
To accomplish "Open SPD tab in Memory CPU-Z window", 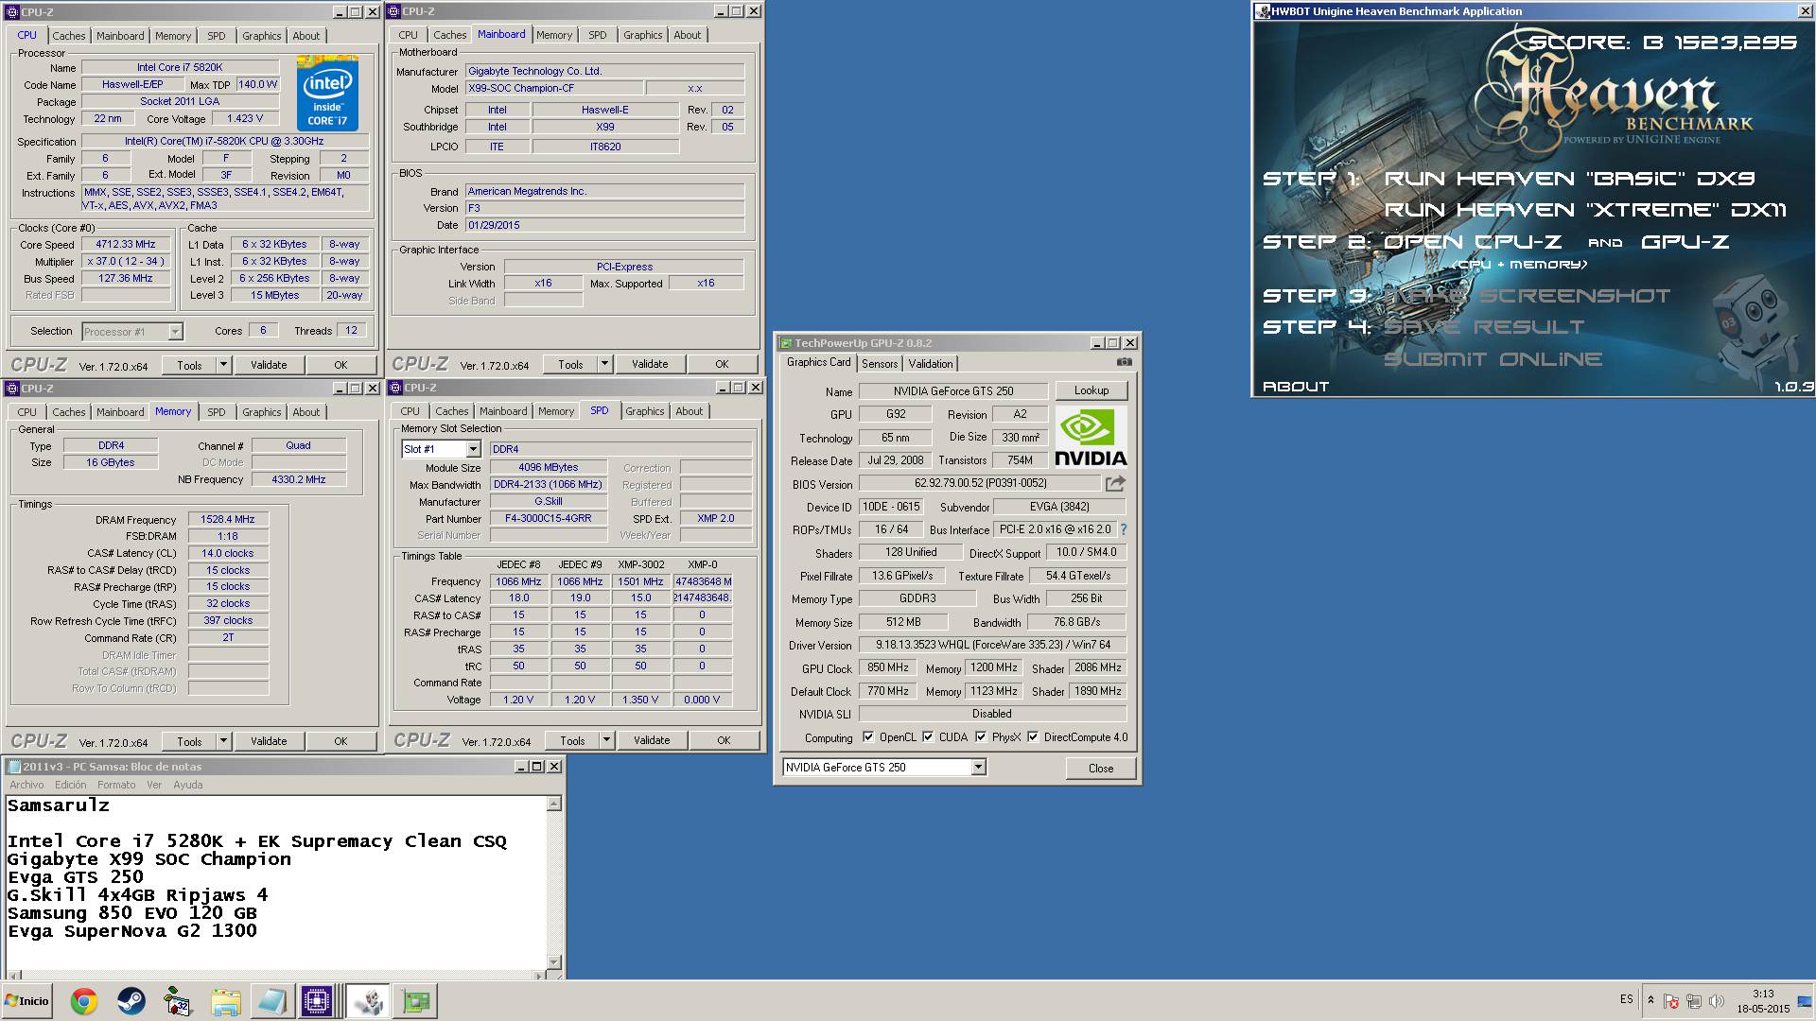I will (217, 412).
